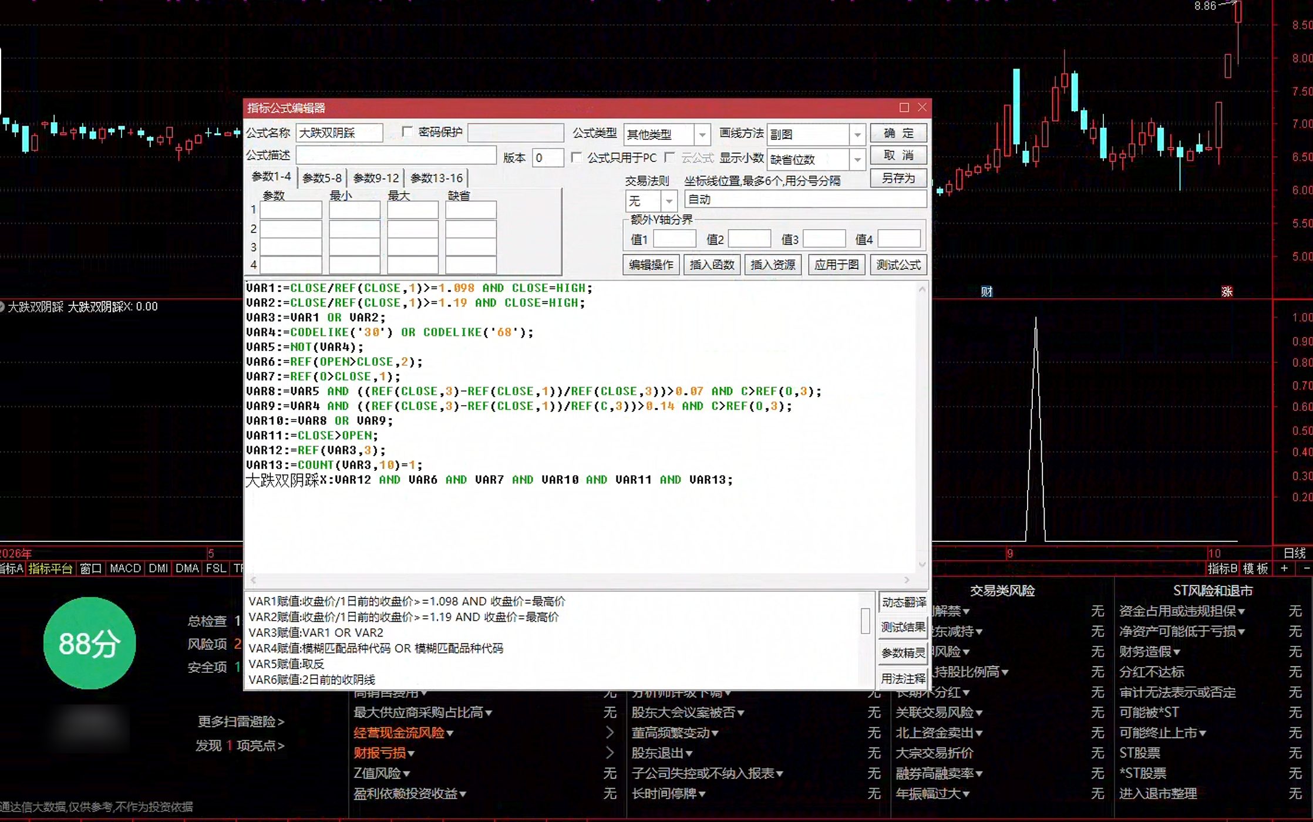The width and height of the screenshot is (1313, 822).
Task: Open 发现1项亮点 link
Action: (240, 746)
